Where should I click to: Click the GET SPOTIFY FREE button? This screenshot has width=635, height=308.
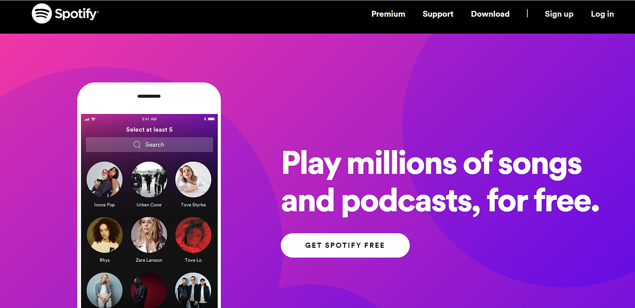pos(345,245)
